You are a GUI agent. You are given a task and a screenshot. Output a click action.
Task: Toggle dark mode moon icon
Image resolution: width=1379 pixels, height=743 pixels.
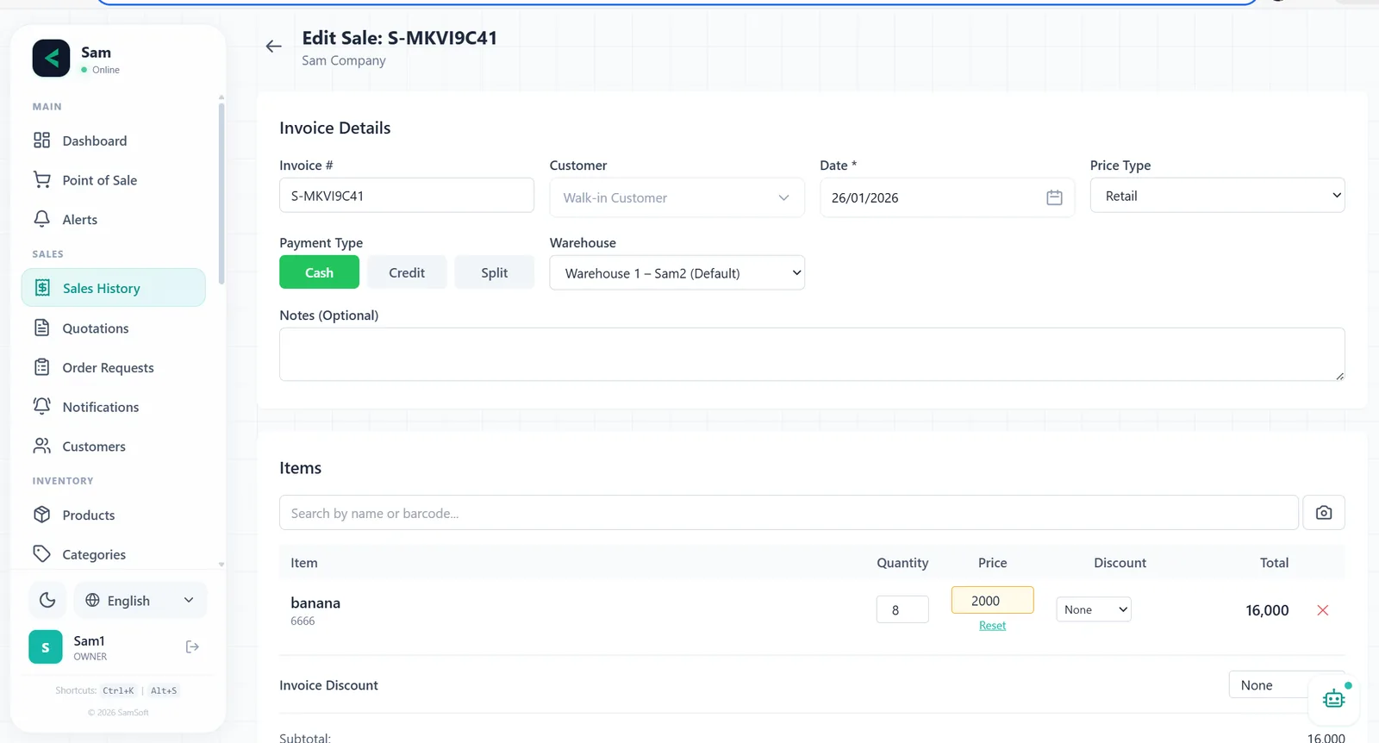[x=47, y=600]
